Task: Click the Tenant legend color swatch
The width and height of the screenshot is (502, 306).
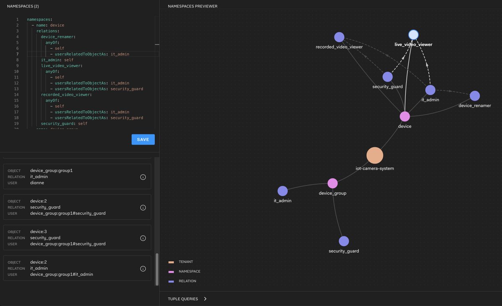Action: pos(171,262)
